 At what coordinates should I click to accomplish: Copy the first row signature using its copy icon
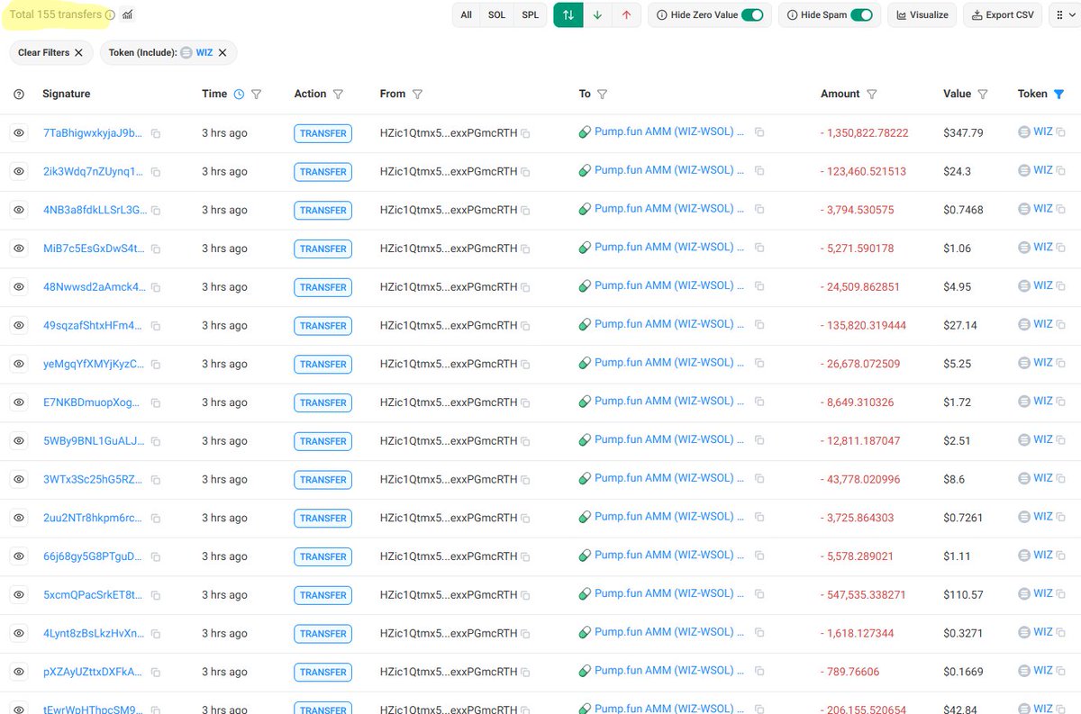pyautogui.click(x=155, y=132)
